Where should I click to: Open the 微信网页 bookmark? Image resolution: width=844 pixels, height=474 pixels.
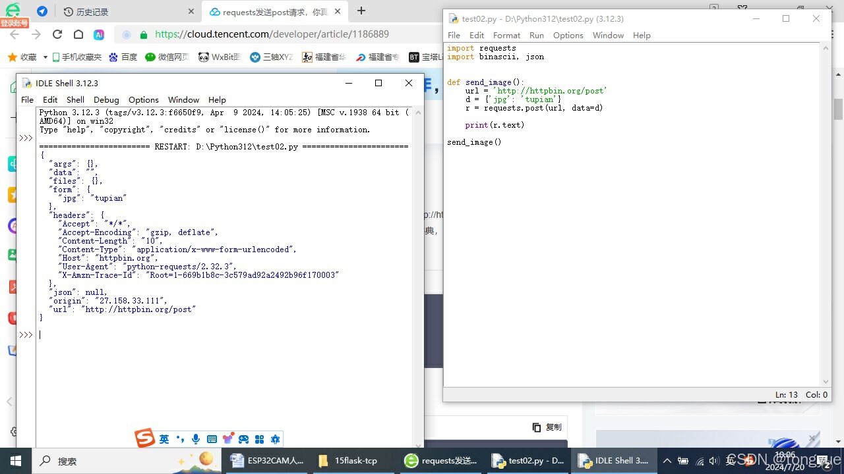(167, 57)
